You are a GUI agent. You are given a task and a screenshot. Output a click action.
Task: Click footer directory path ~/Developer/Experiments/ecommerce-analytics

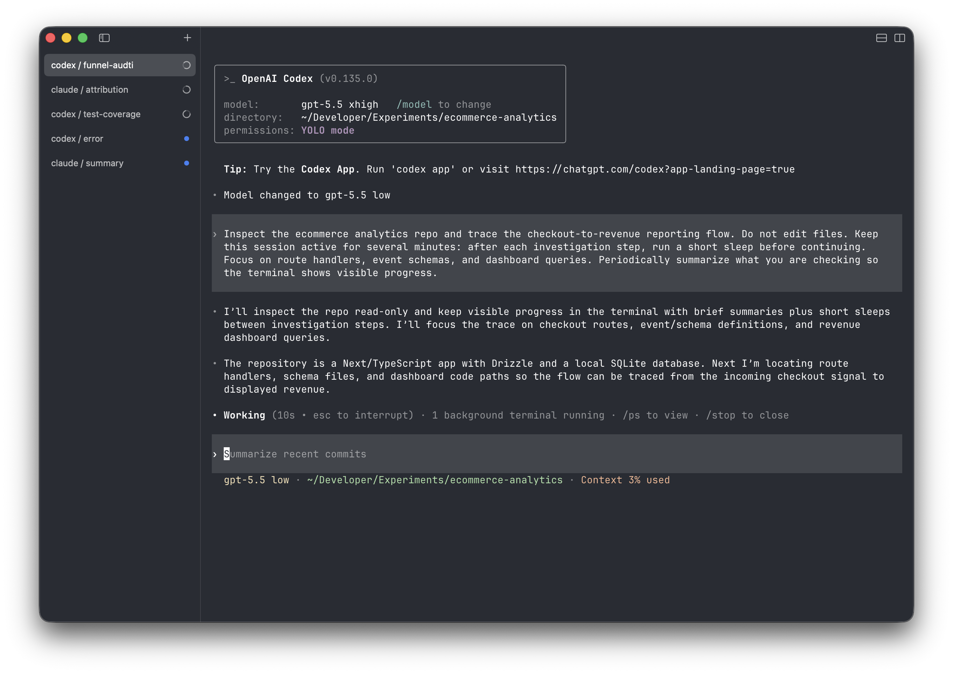coord(435,480)
